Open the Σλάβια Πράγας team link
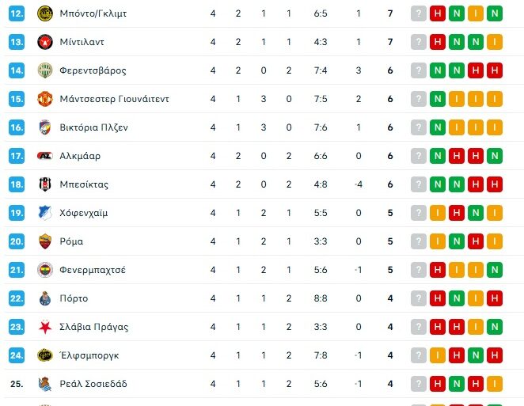 coord(93,327)
